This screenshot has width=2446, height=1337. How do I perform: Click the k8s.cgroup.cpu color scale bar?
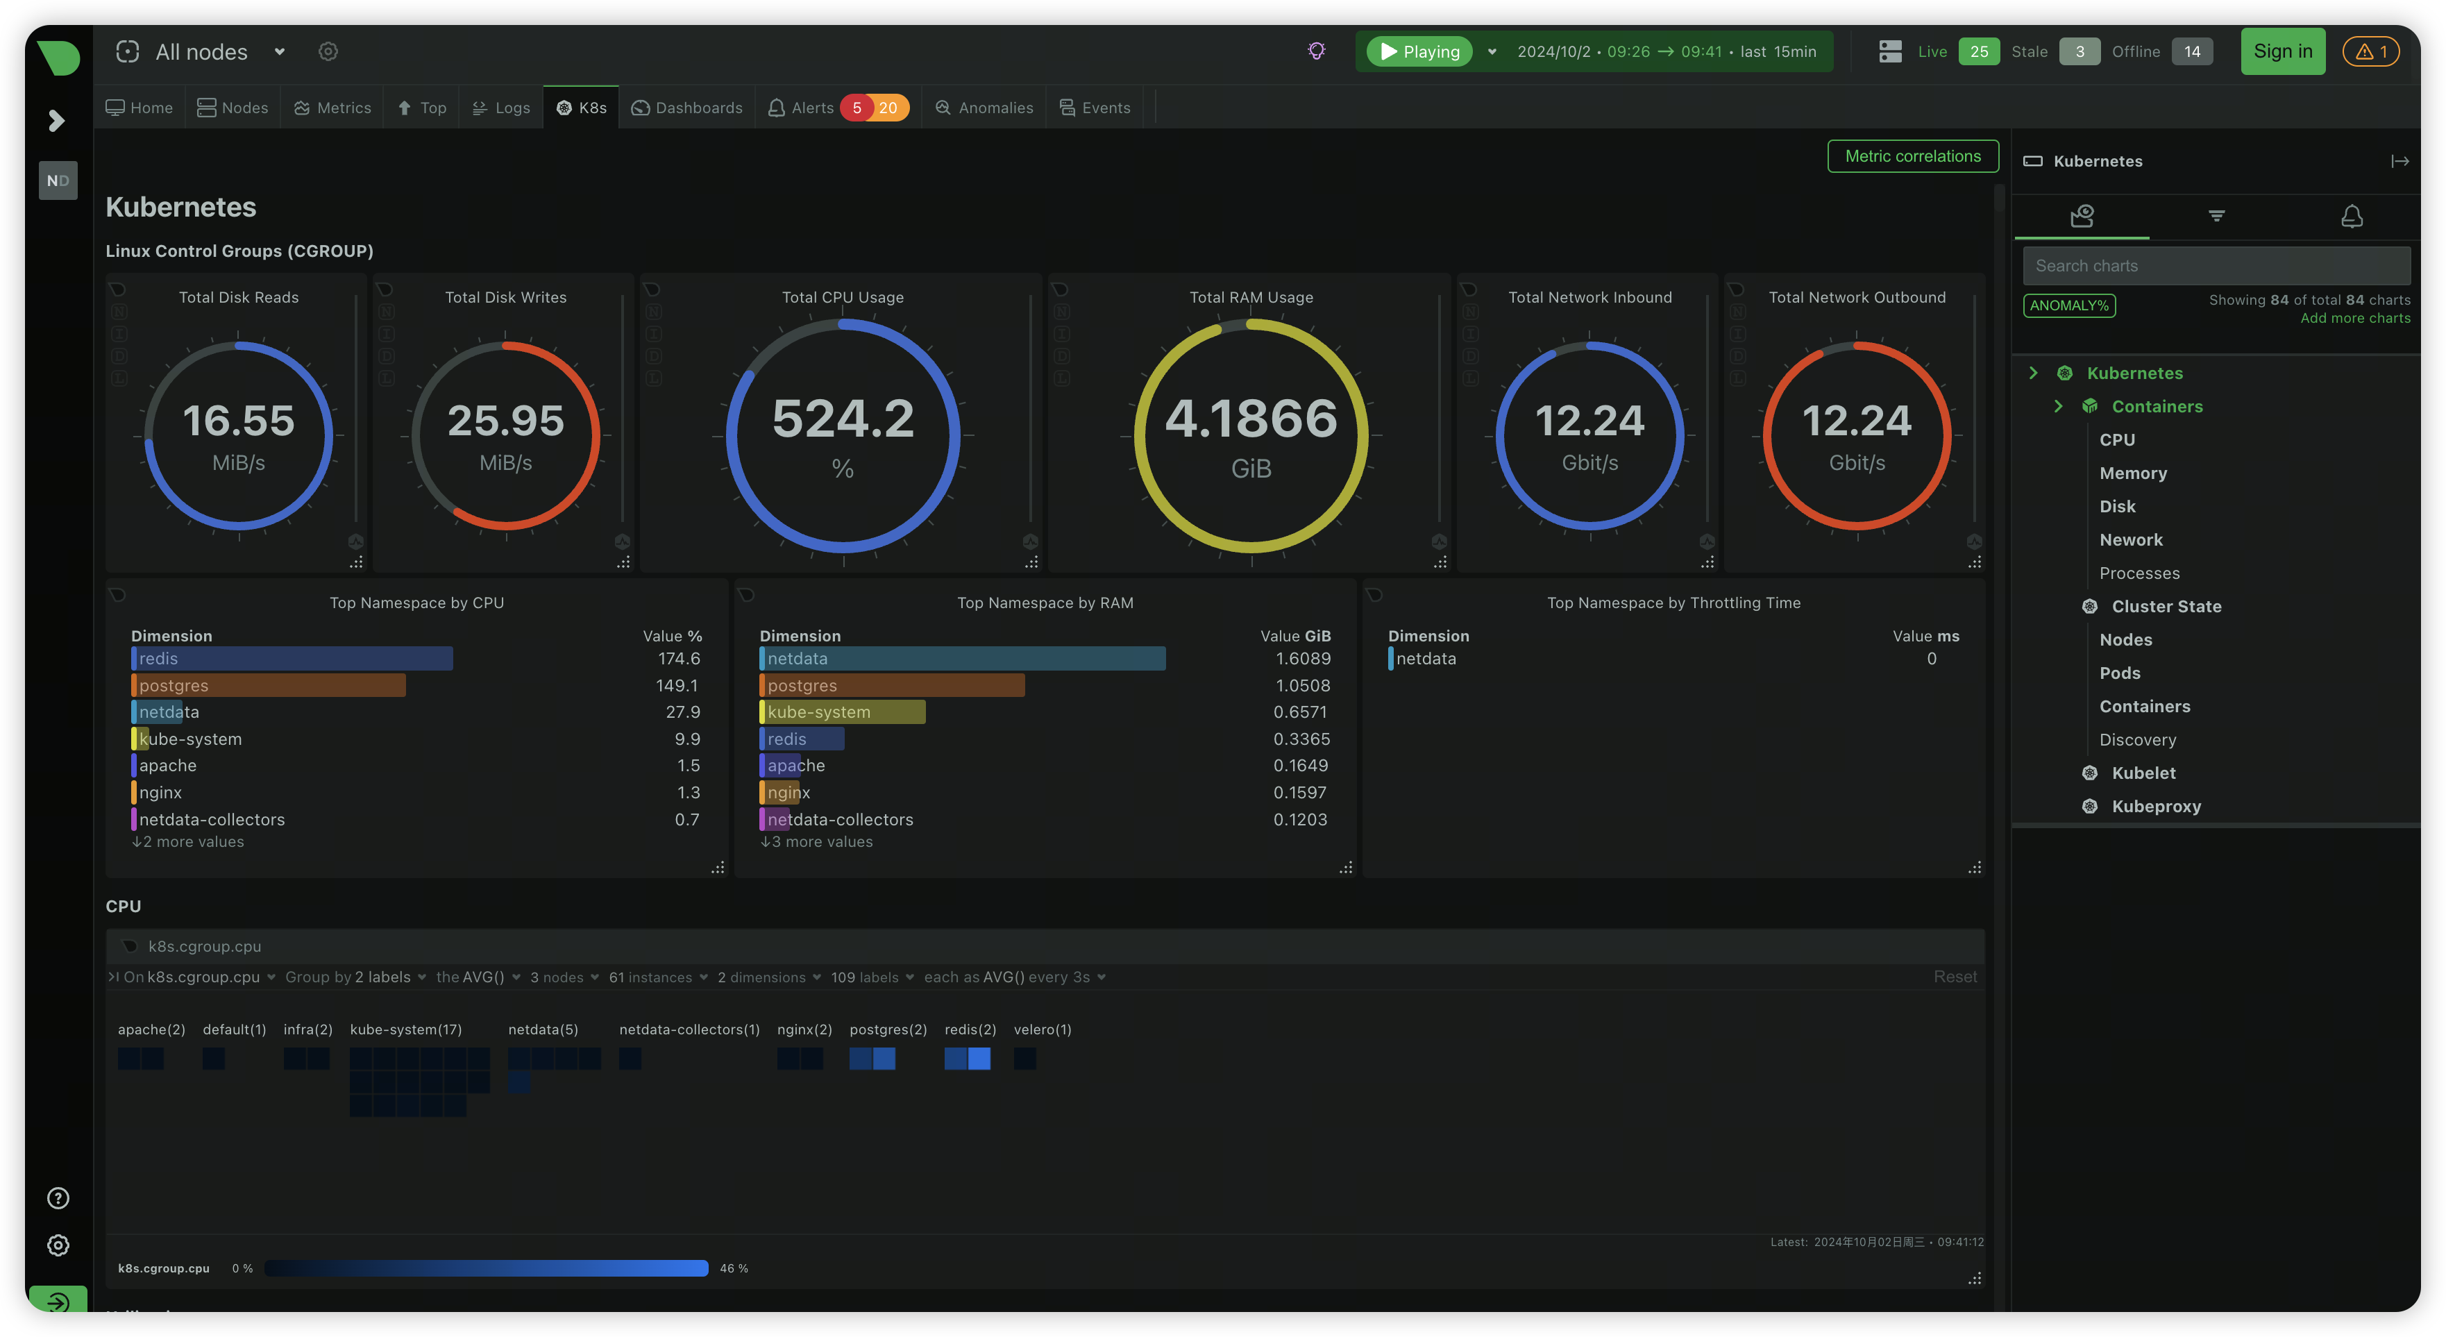(x=486, y=1268)
